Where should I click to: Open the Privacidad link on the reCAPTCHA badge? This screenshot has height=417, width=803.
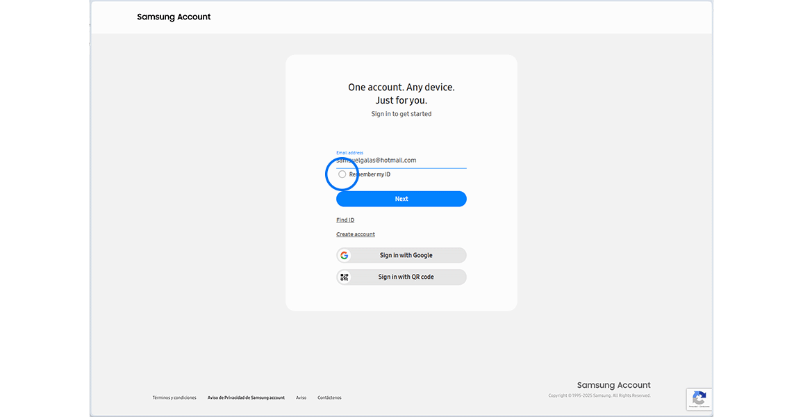click(692, 407)
